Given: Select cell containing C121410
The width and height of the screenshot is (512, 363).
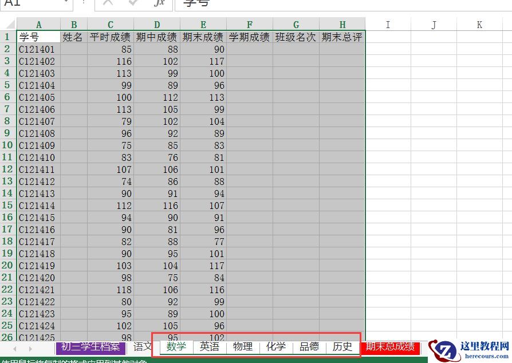Looking at the screenshot, I should coord(38,157).
